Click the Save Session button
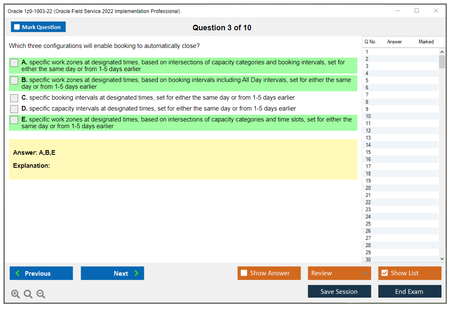 339,291
